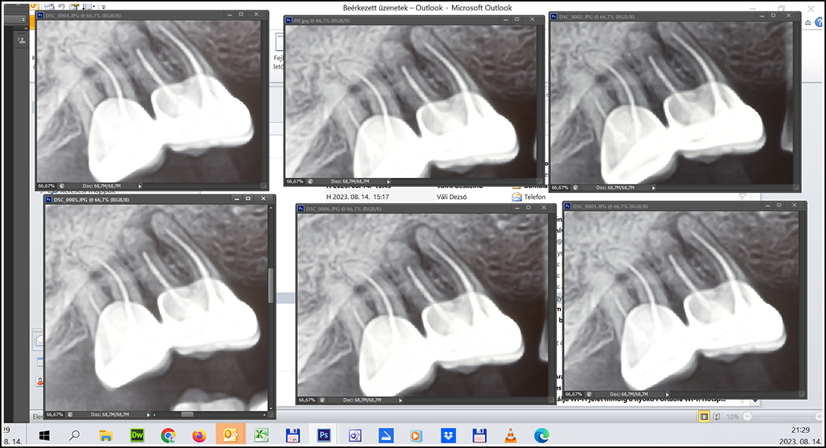
Task: Open the Outlook mail item window in the taskbar
Action: (354, 434)
